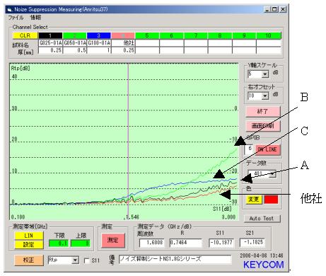
Task: Click the yellow 変更 color button
Action: coord(254,200)
